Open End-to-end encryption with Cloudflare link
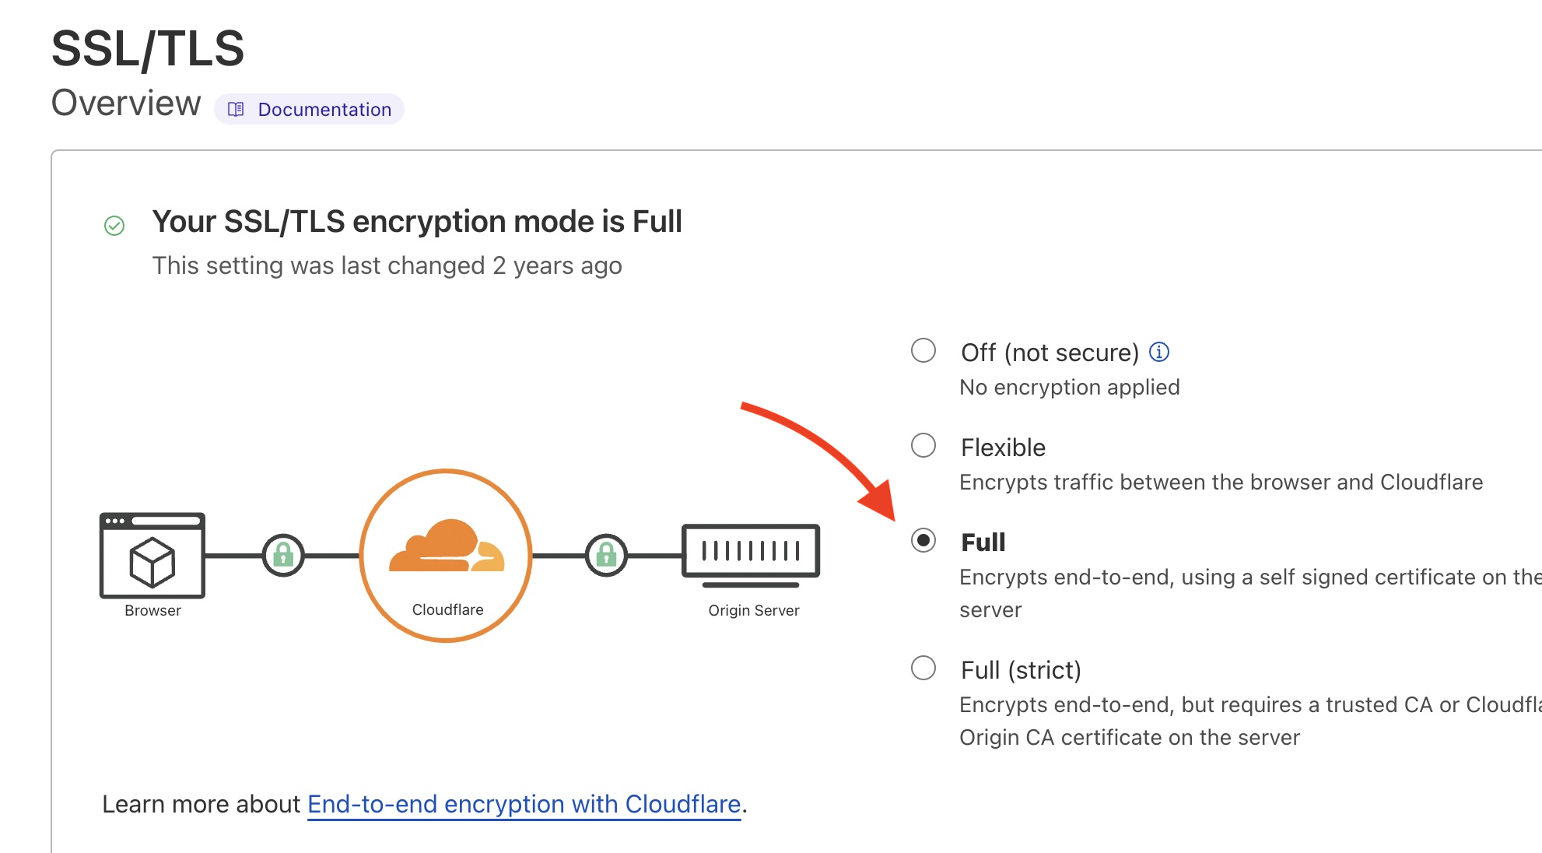 [x=524, y=804]
